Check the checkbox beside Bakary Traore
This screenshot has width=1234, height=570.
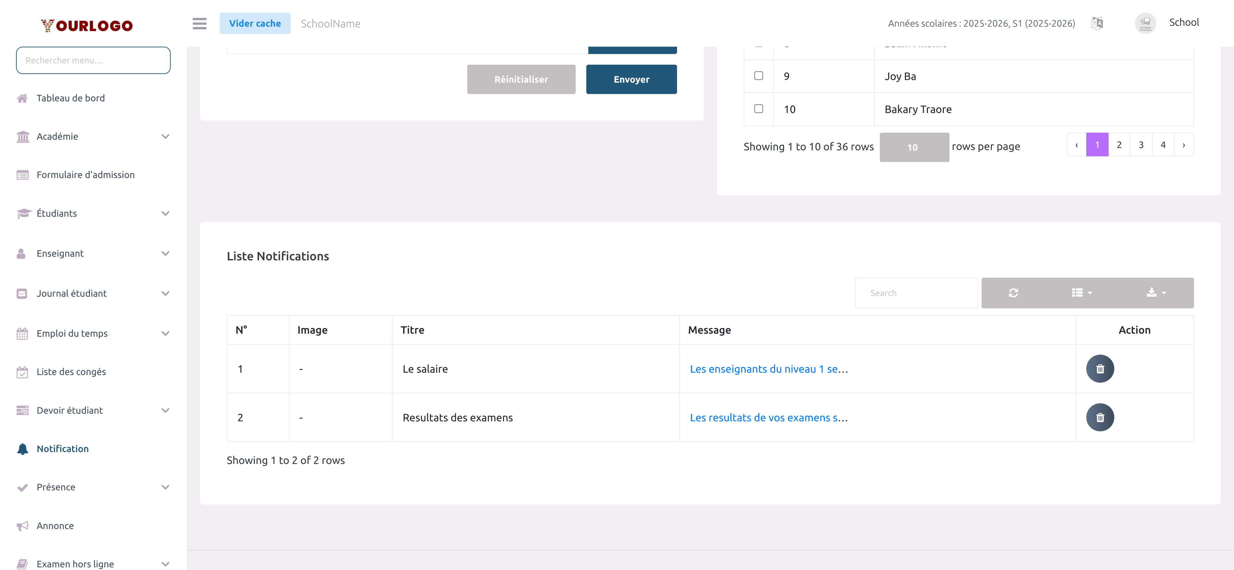tap(758, 109)
